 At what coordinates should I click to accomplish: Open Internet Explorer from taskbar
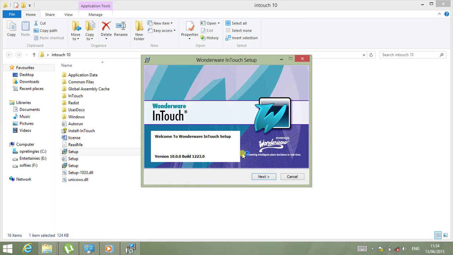[x=27, y=248]
